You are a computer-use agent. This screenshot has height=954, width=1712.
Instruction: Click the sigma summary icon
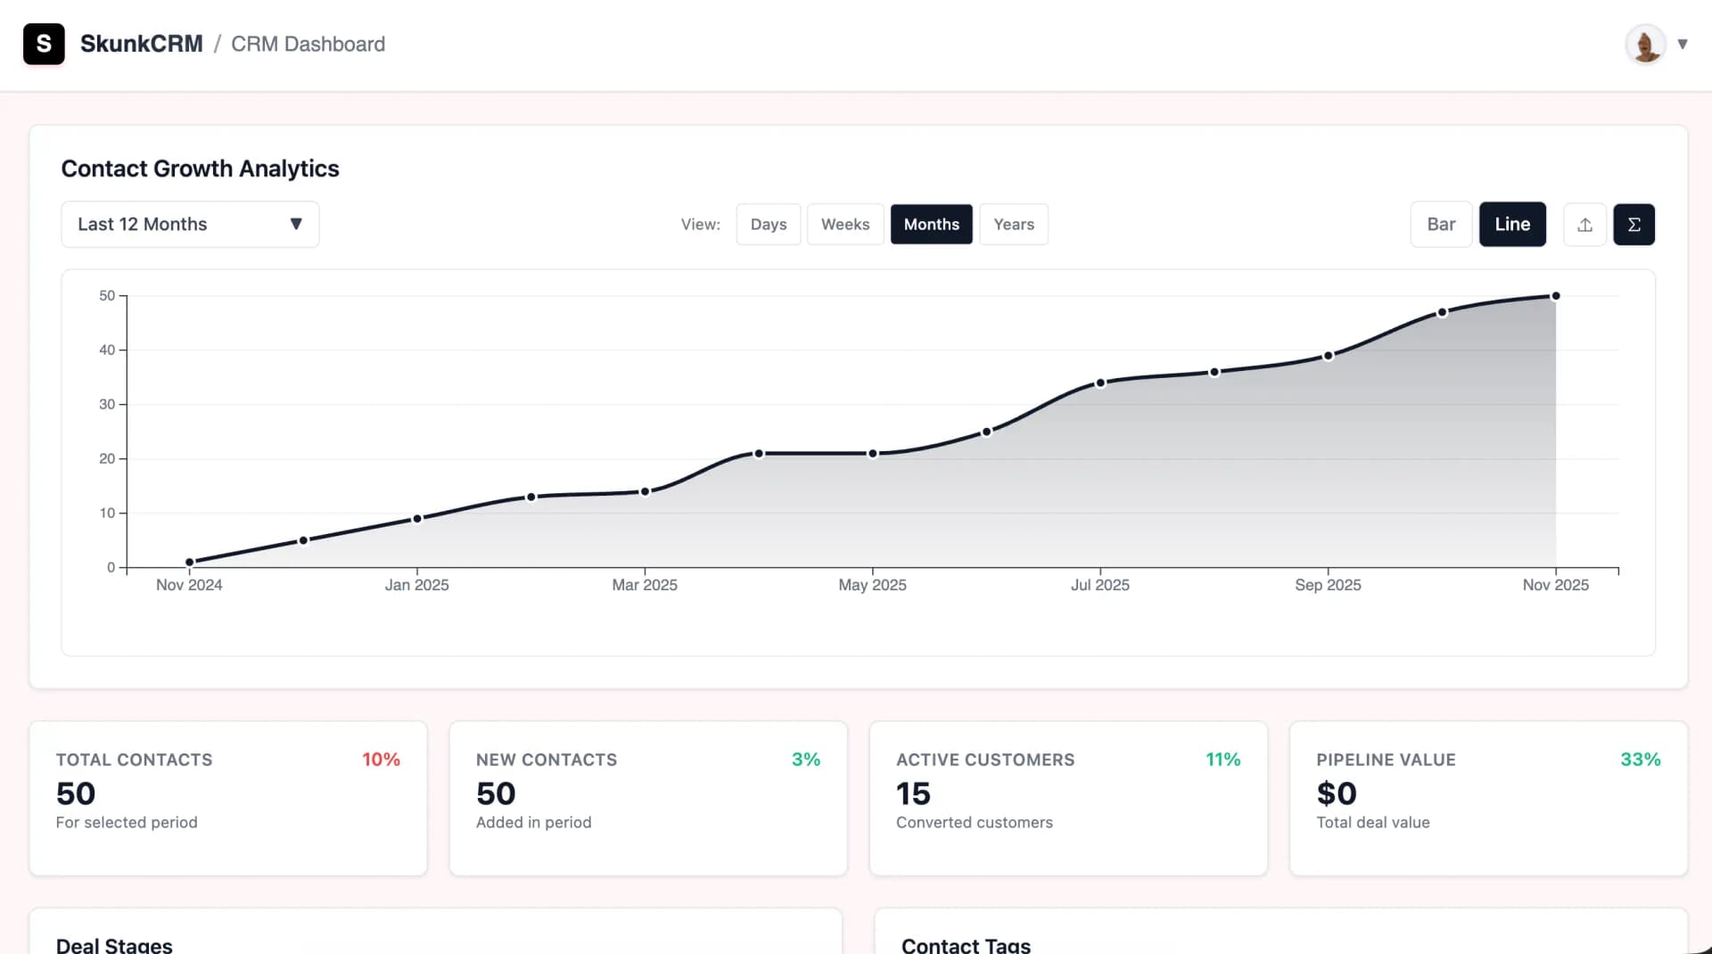tap(1634, 224)
